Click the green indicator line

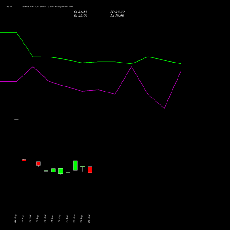(x=91, y=62)
